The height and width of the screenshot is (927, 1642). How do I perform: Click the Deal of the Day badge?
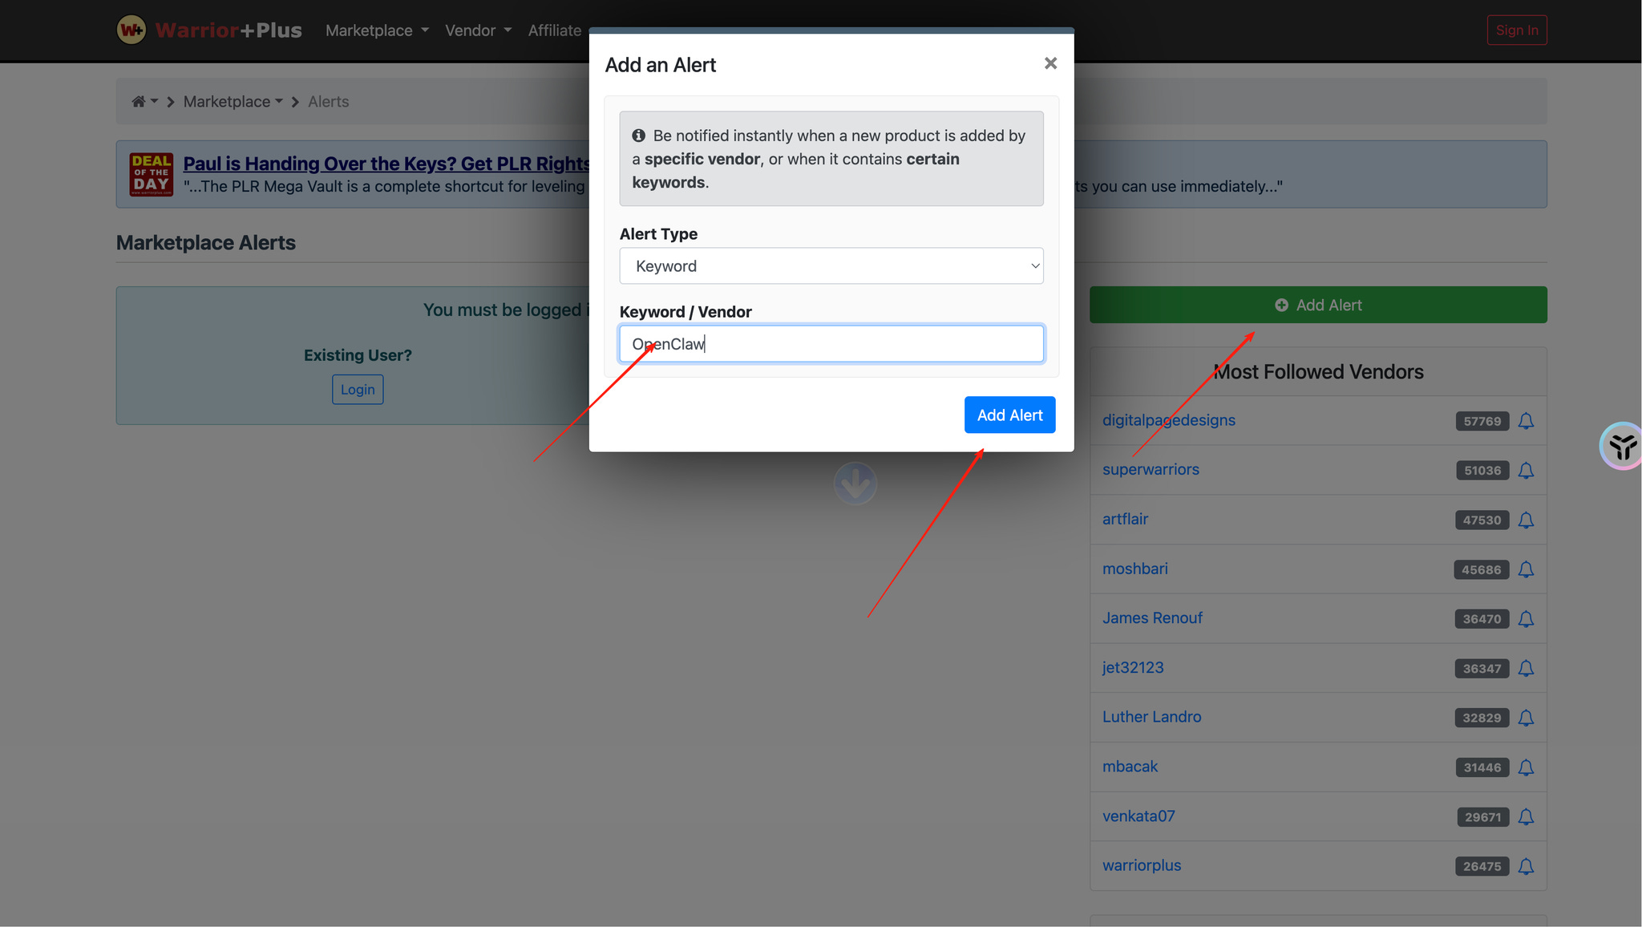tap(152, 174)
